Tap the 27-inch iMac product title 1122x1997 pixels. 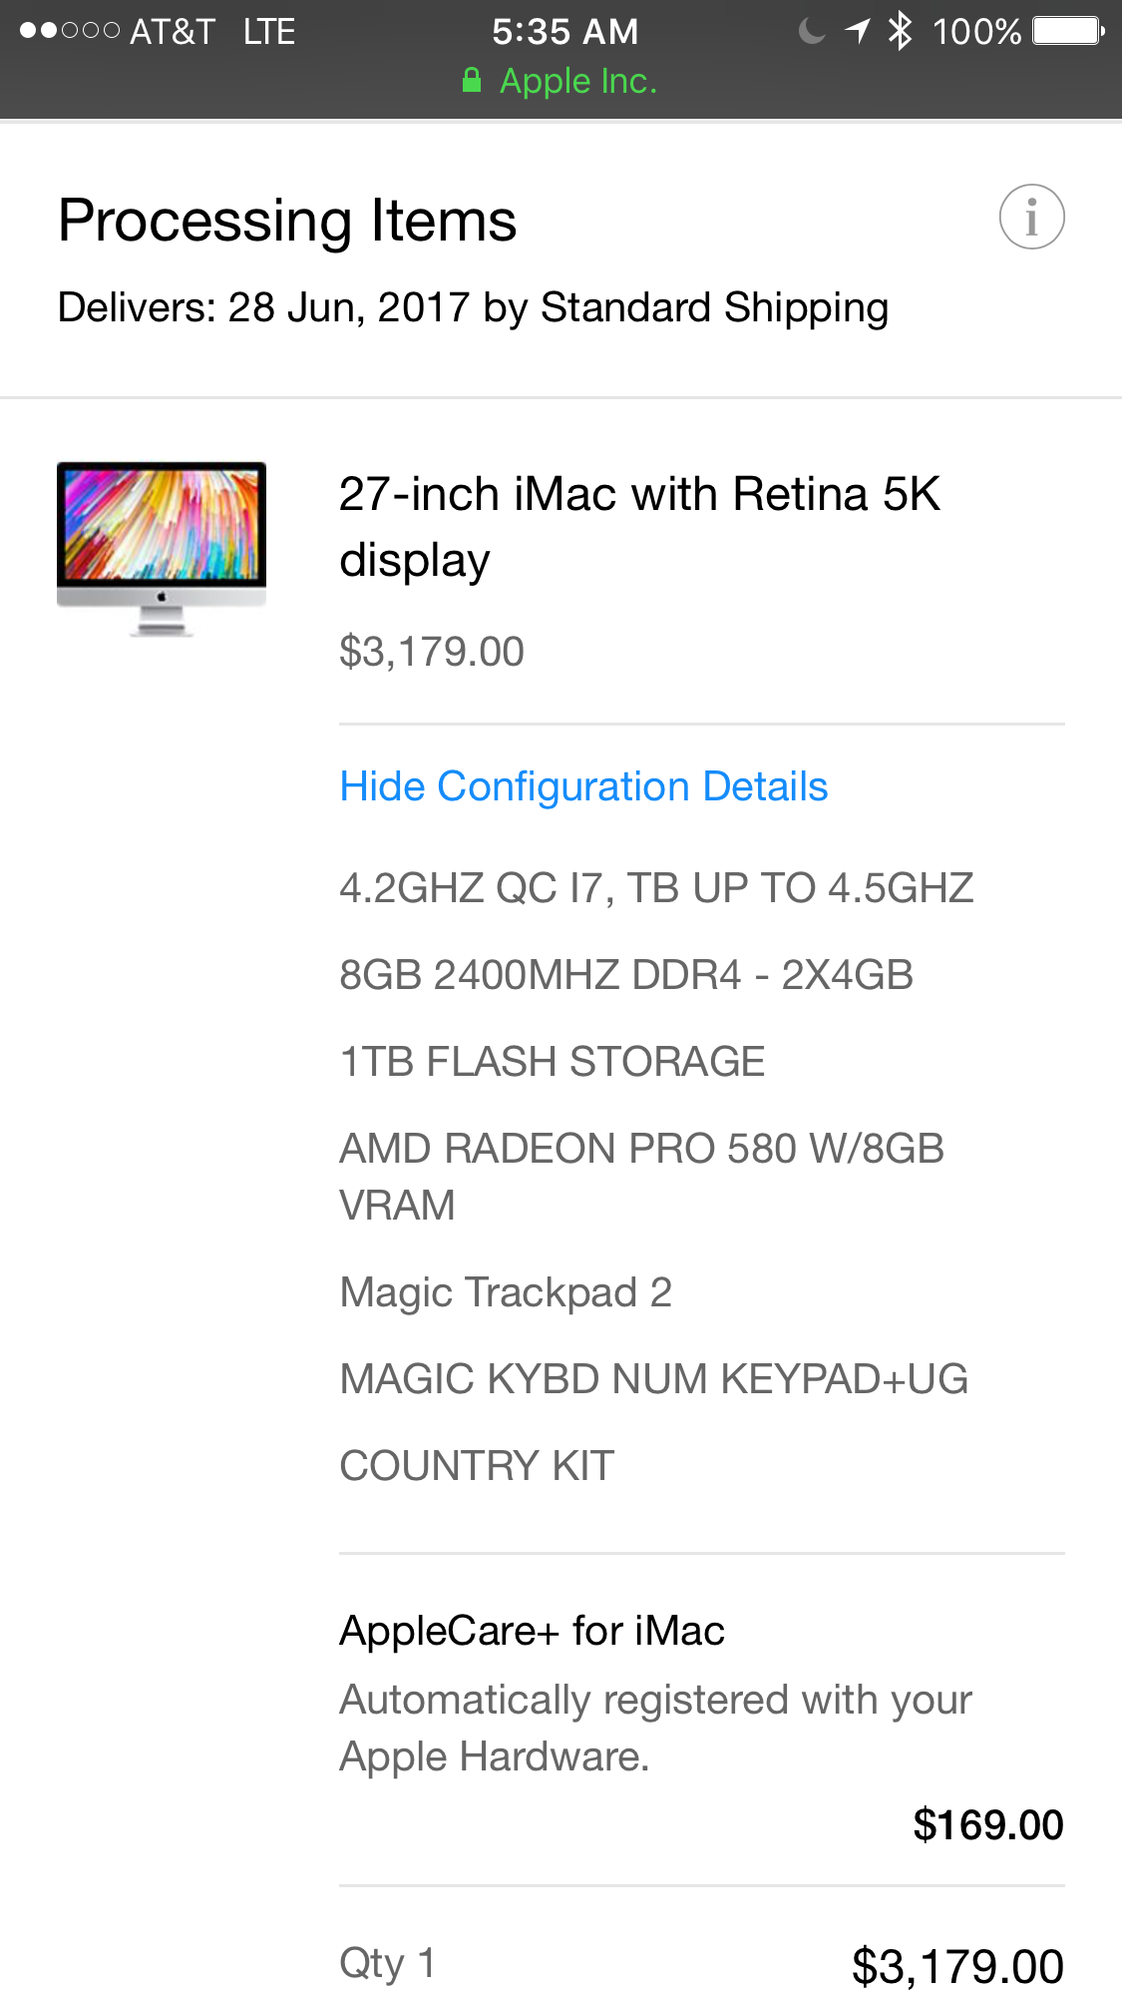click(x=638, y=526)
